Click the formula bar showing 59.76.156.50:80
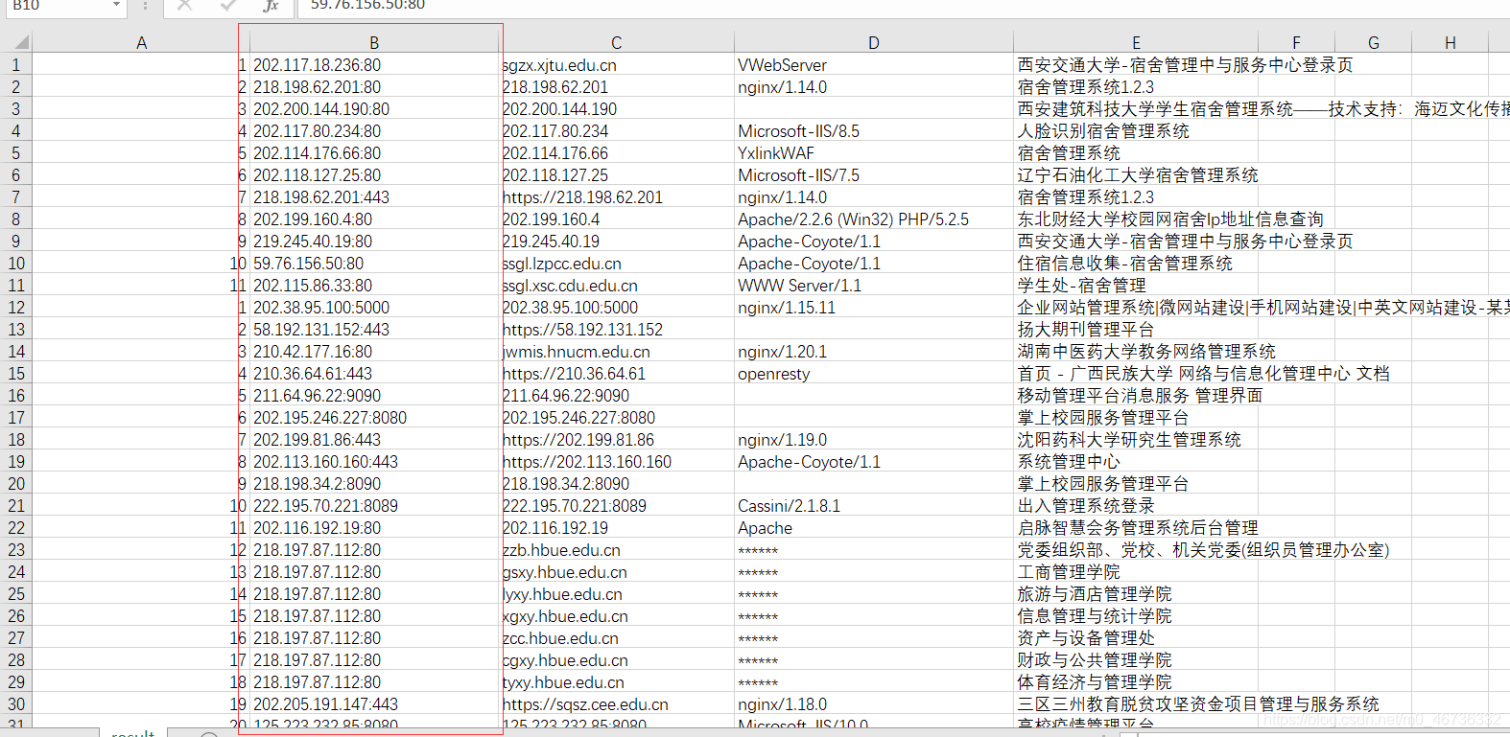This screenshot has height=737, width=1510. (902, 6)
